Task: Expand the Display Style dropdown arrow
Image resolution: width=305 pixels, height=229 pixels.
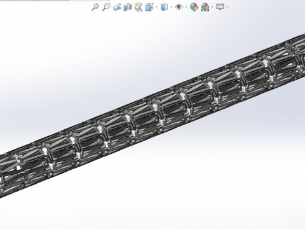Action: point(171,7)
